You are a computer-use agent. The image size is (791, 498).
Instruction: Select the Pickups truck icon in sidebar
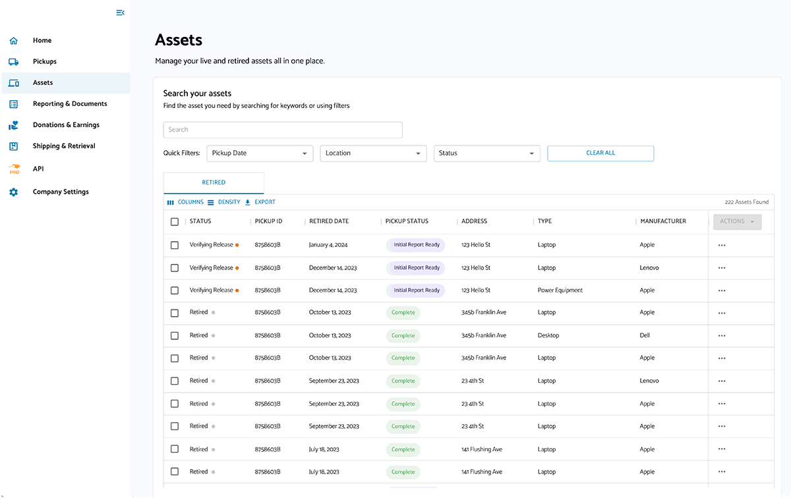point(13,61)
